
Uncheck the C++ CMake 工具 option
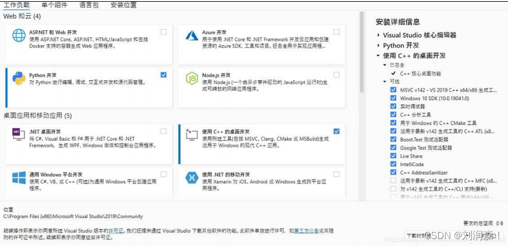coord(393,123)
